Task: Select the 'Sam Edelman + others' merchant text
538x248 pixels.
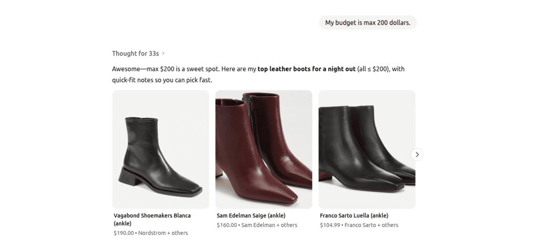Action: [269, 225]
